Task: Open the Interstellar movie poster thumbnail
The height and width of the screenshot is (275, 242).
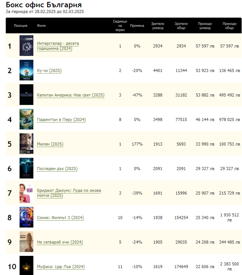Action: 26,46
